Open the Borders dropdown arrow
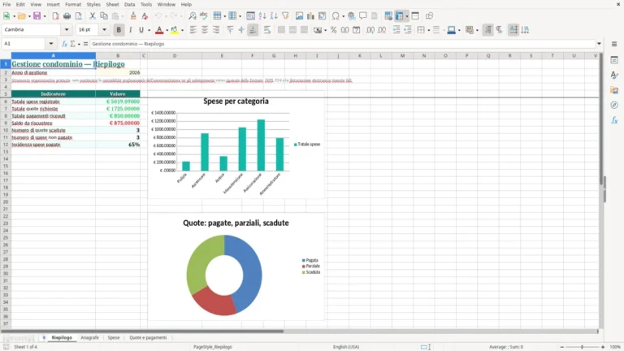Image resolution: width=624 pixels, height=351 pixels. pyautogui.click(x=429, y=30)
